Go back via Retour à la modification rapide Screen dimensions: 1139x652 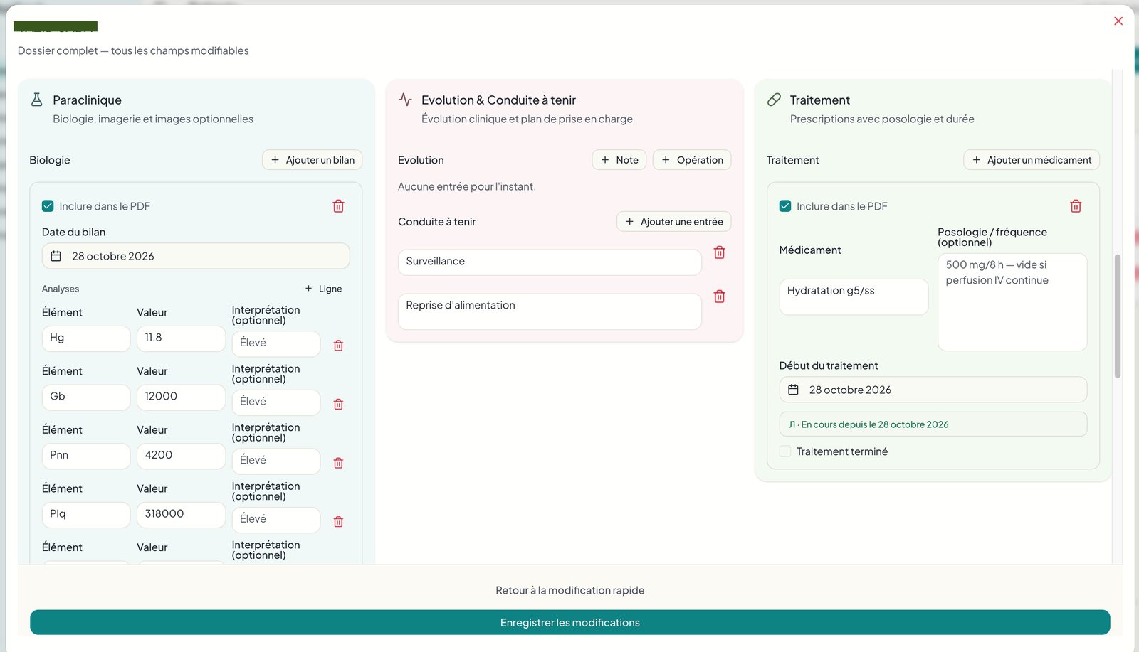[570, 590]
